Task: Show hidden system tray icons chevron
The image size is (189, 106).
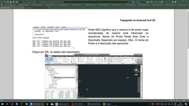Action: (x=150, y=104)
